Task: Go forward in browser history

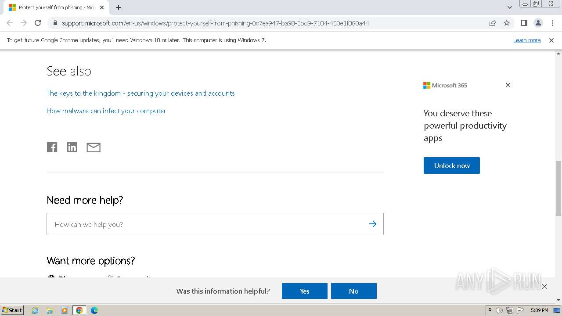Action: (24, 23)
